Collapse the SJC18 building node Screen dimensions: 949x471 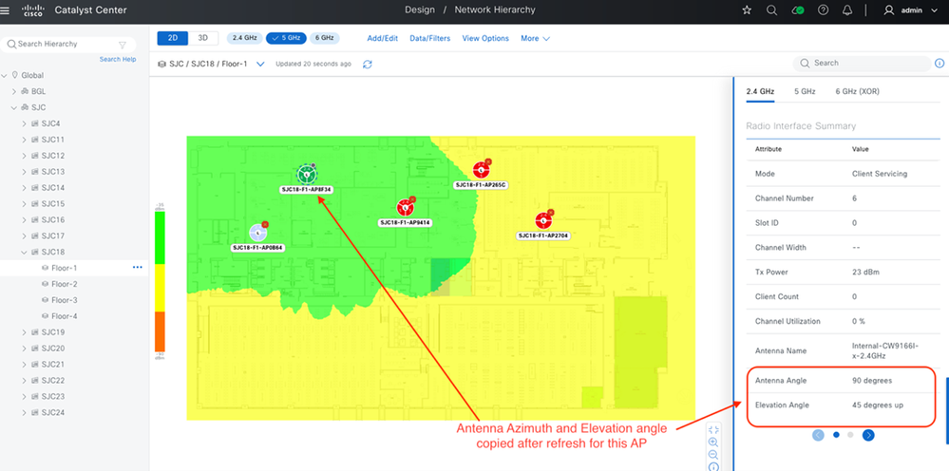pos(24,253)
